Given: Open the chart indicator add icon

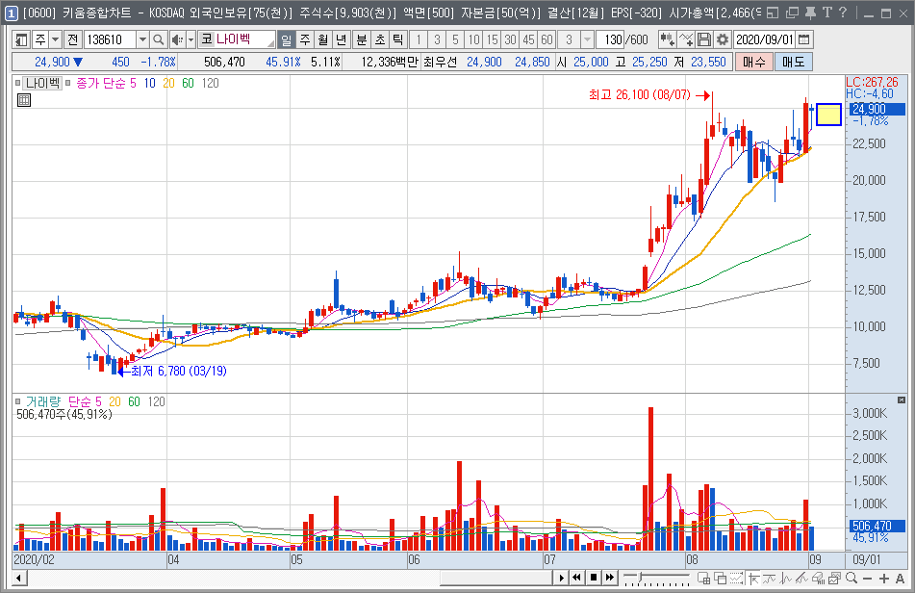Looking at the screenshot, I should [x=667, y=39].
